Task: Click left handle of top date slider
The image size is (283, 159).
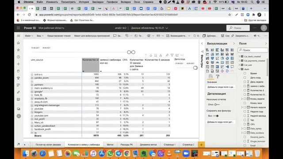Action: point(129,52)
